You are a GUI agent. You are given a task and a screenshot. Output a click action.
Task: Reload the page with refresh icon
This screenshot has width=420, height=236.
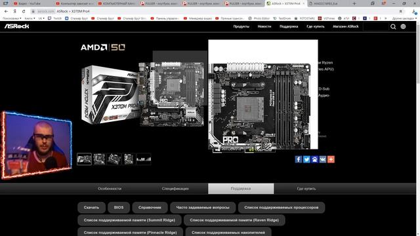(24, 11)
